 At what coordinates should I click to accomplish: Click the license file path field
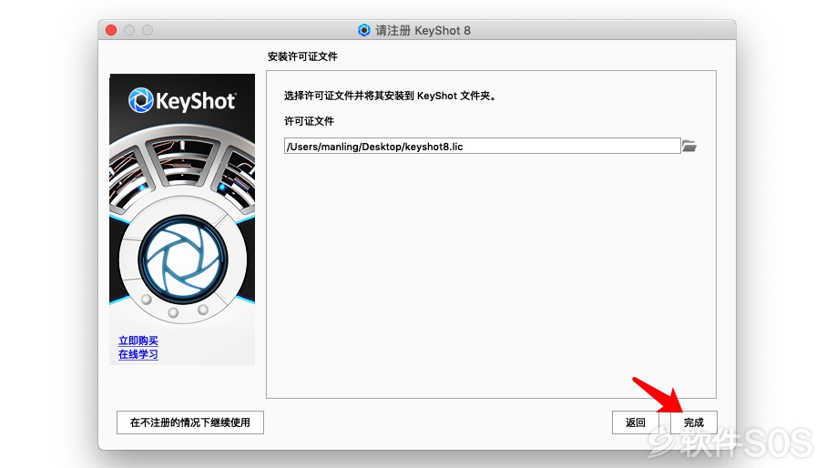[x=482, y=146]
